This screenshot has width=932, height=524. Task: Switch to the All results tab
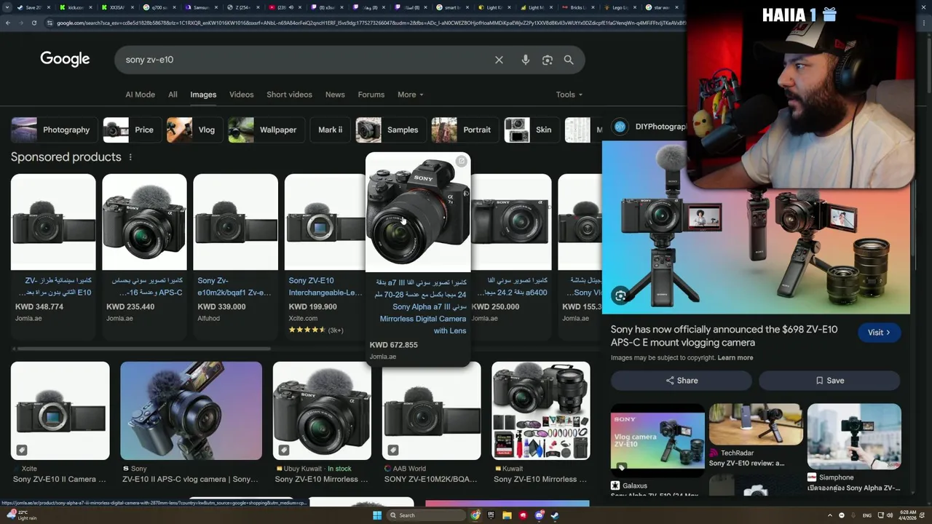173,95
